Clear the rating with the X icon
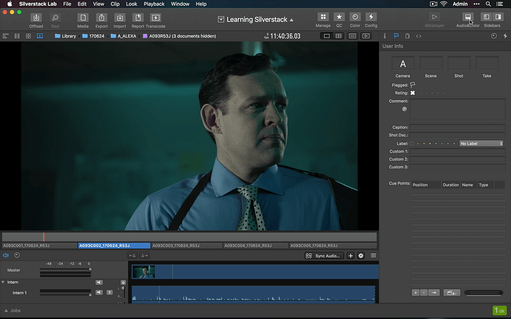Image resolution: width=511 pixels, height=319 pixels. pos(412,93)
